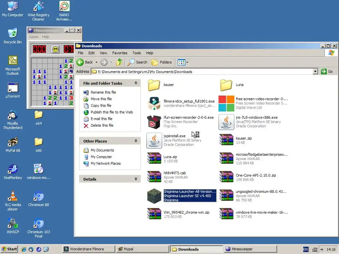
Task: Open the Start menu button
Action: coord(9,249)
